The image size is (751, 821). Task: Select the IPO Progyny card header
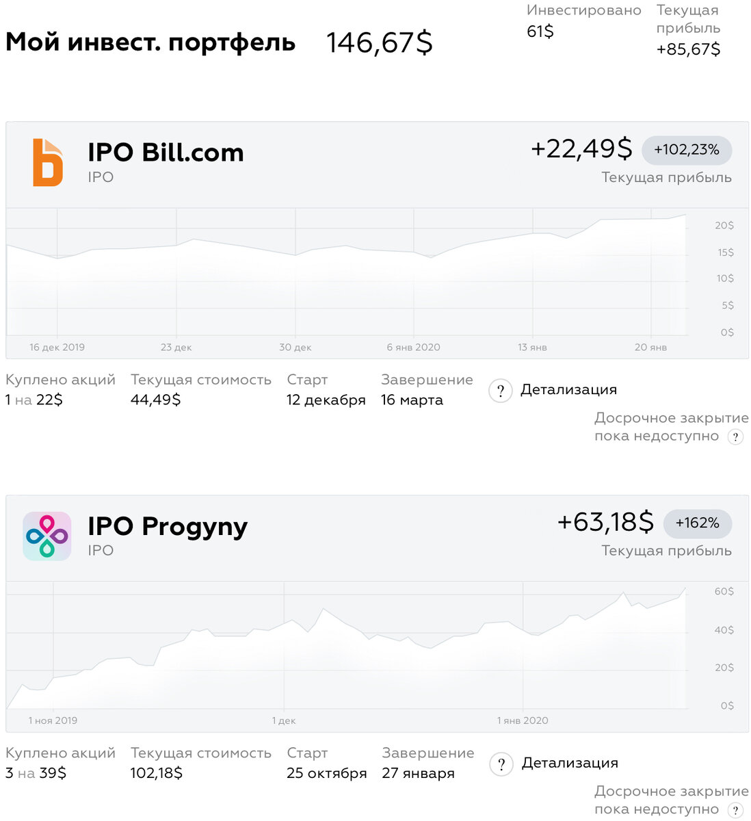click(x=168, y=526)
